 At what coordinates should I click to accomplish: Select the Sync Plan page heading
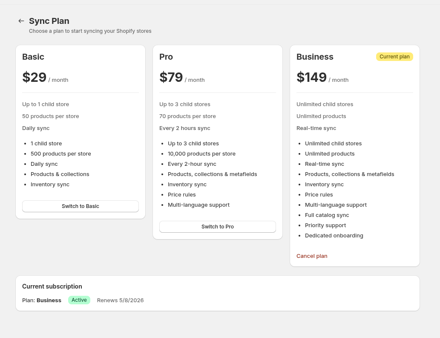[49, 21]
